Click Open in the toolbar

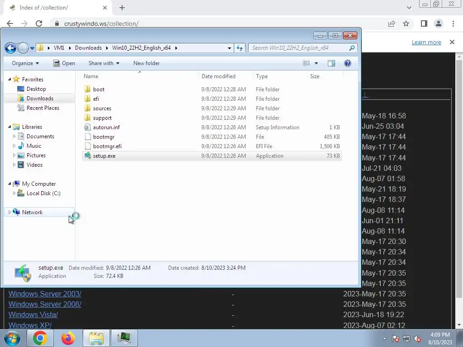[64, 63]
